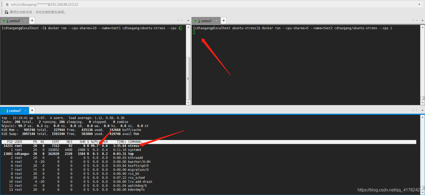Screen dimensions: 425x195
Task: Click the KiB Swap line
Action: click(70, 134)
